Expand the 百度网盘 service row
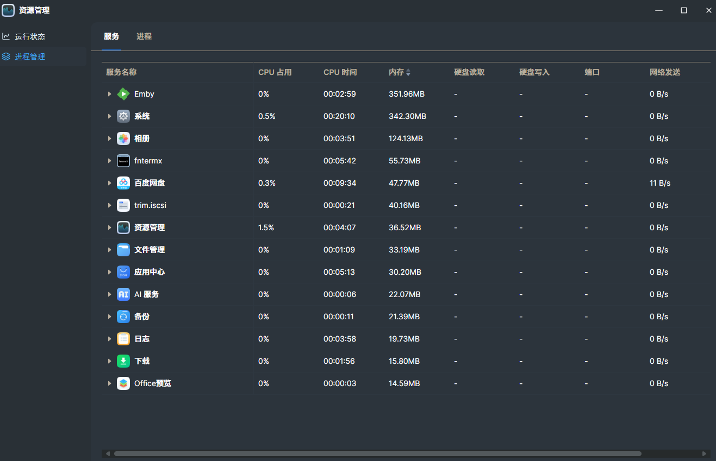 [x=109, y=183]
